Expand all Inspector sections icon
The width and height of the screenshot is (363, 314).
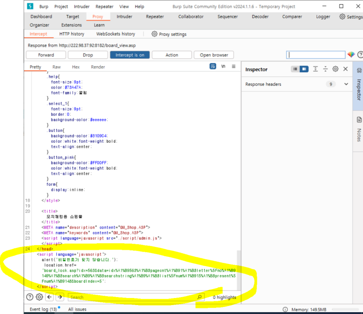tap(315, 69)
